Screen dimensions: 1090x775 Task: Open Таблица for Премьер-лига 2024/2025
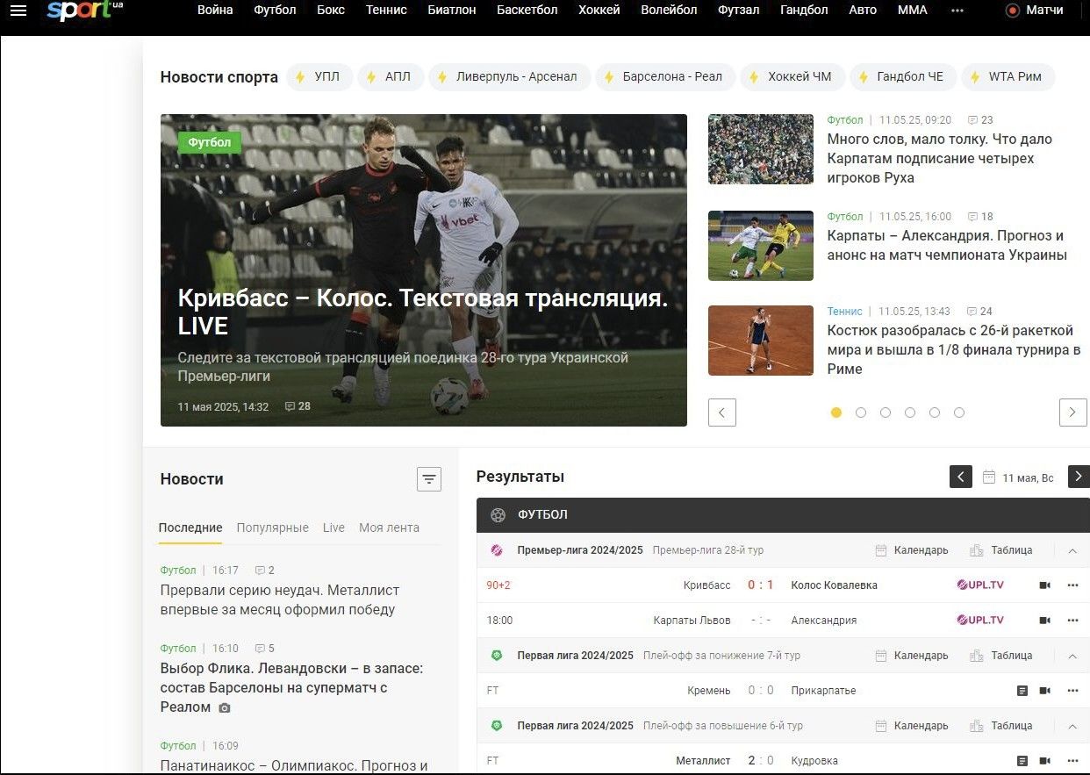[1001, 550]
